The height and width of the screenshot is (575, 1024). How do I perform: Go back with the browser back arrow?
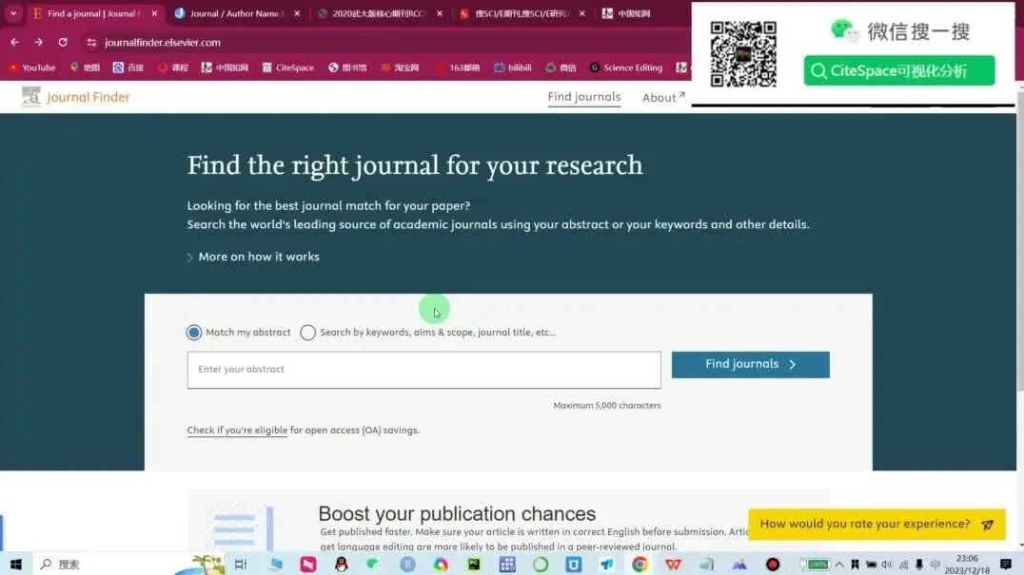coord(15,43)
